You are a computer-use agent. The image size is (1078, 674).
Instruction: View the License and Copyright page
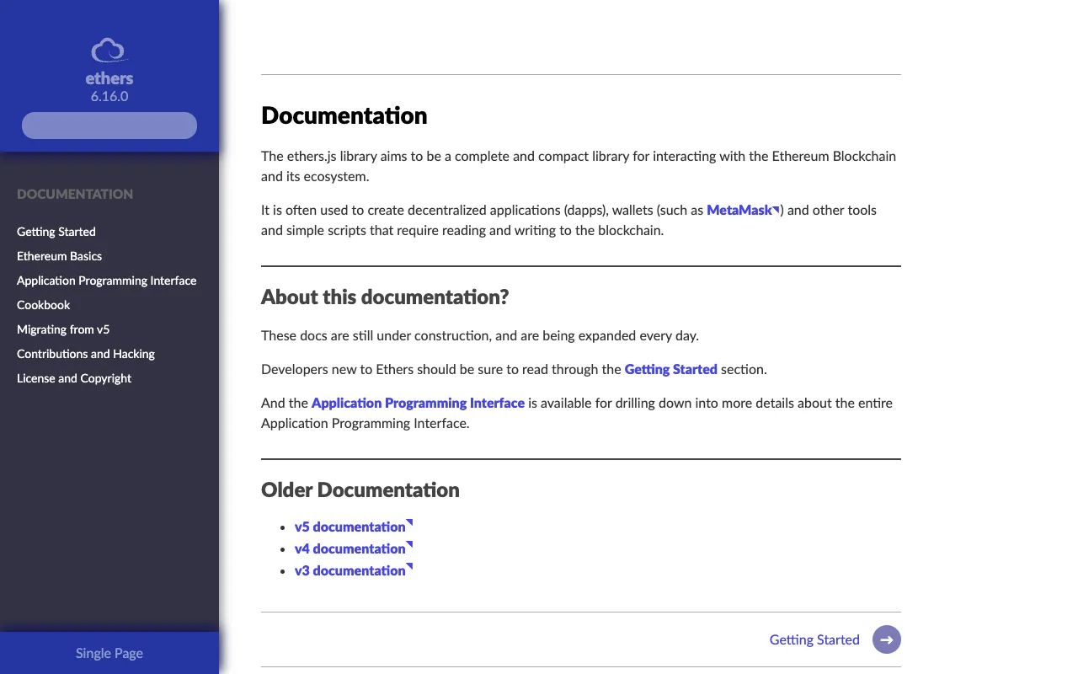pos(73,378)
